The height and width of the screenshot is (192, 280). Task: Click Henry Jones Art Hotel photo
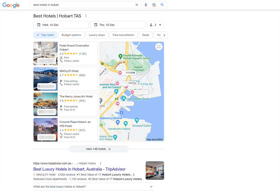(x=46, y=104)
